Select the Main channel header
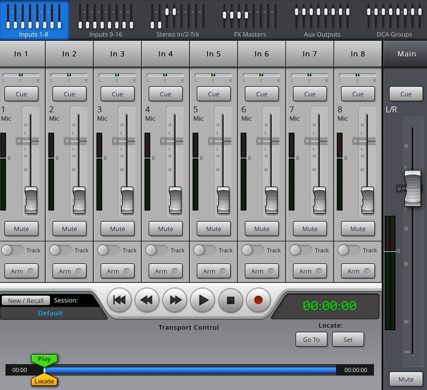This screenshot has height=390, width=427. tap(406, 54)
